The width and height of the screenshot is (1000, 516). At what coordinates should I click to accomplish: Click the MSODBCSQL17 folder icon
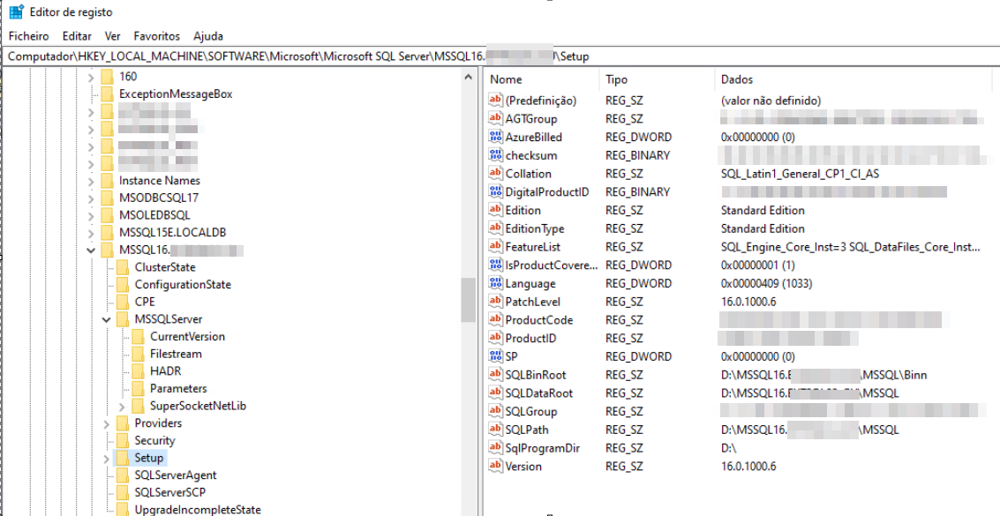pyautogui.click(x=108, y=198)
